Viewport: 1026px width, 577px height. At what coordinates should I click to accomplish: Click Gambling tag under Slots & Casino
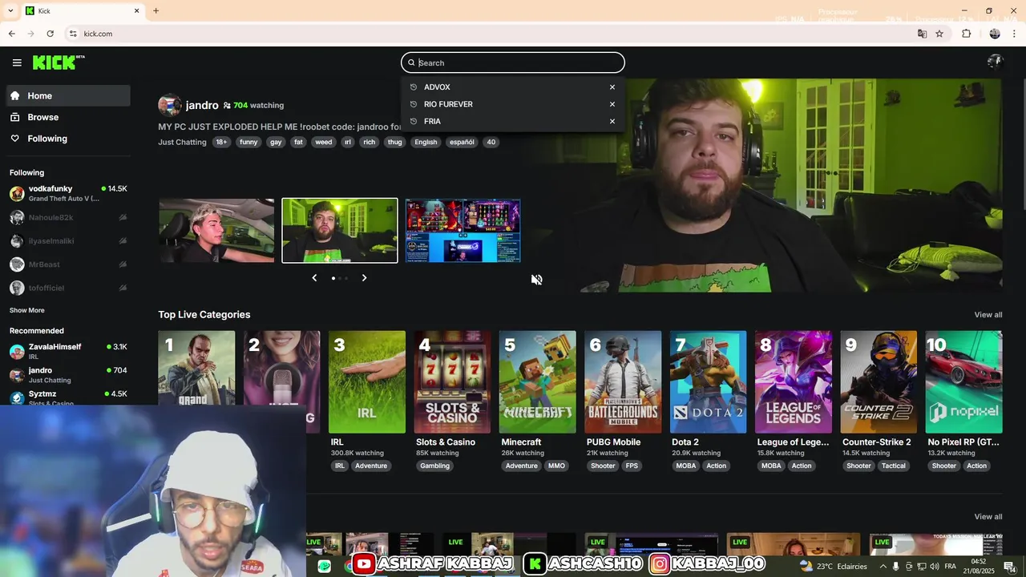pos(434,466)
